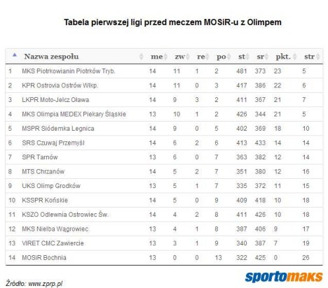Select the UKS Olimp Grodków team row
The height and width of the screenshot is (288, 328).
[164, 186]
